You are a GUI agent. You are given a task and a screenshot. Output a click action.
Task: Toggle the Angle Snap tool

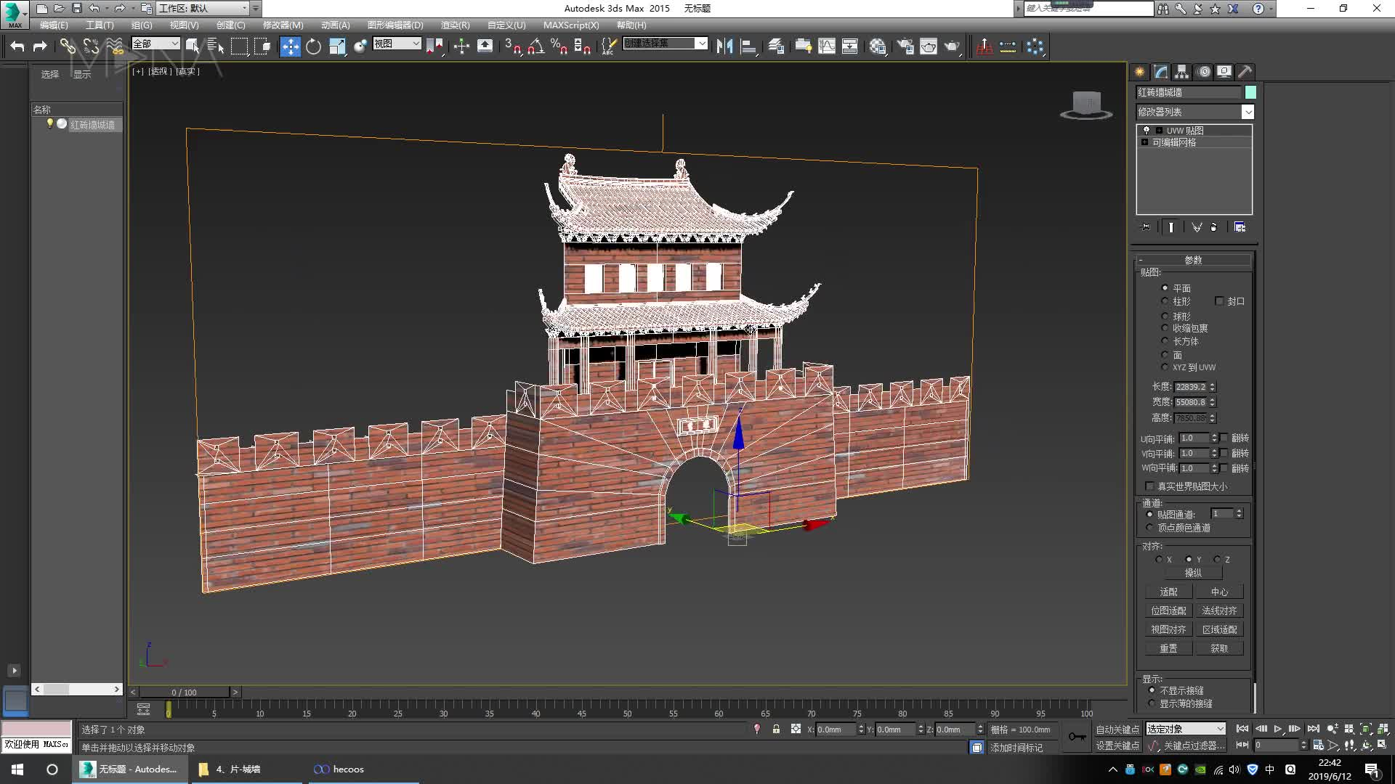click(535, 46)
